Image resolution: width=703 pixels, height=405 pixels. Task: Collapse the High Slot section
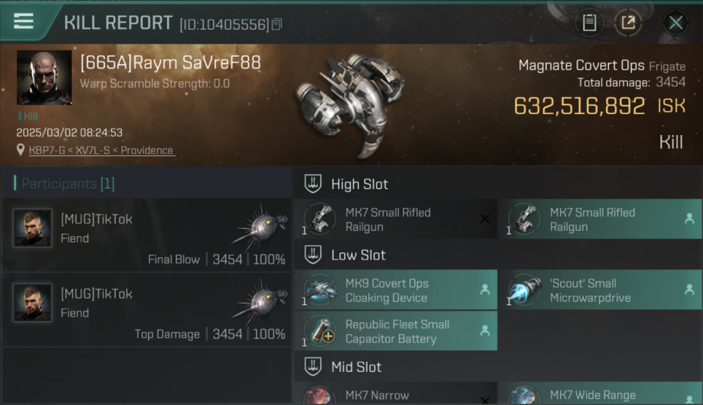point(313,184)
